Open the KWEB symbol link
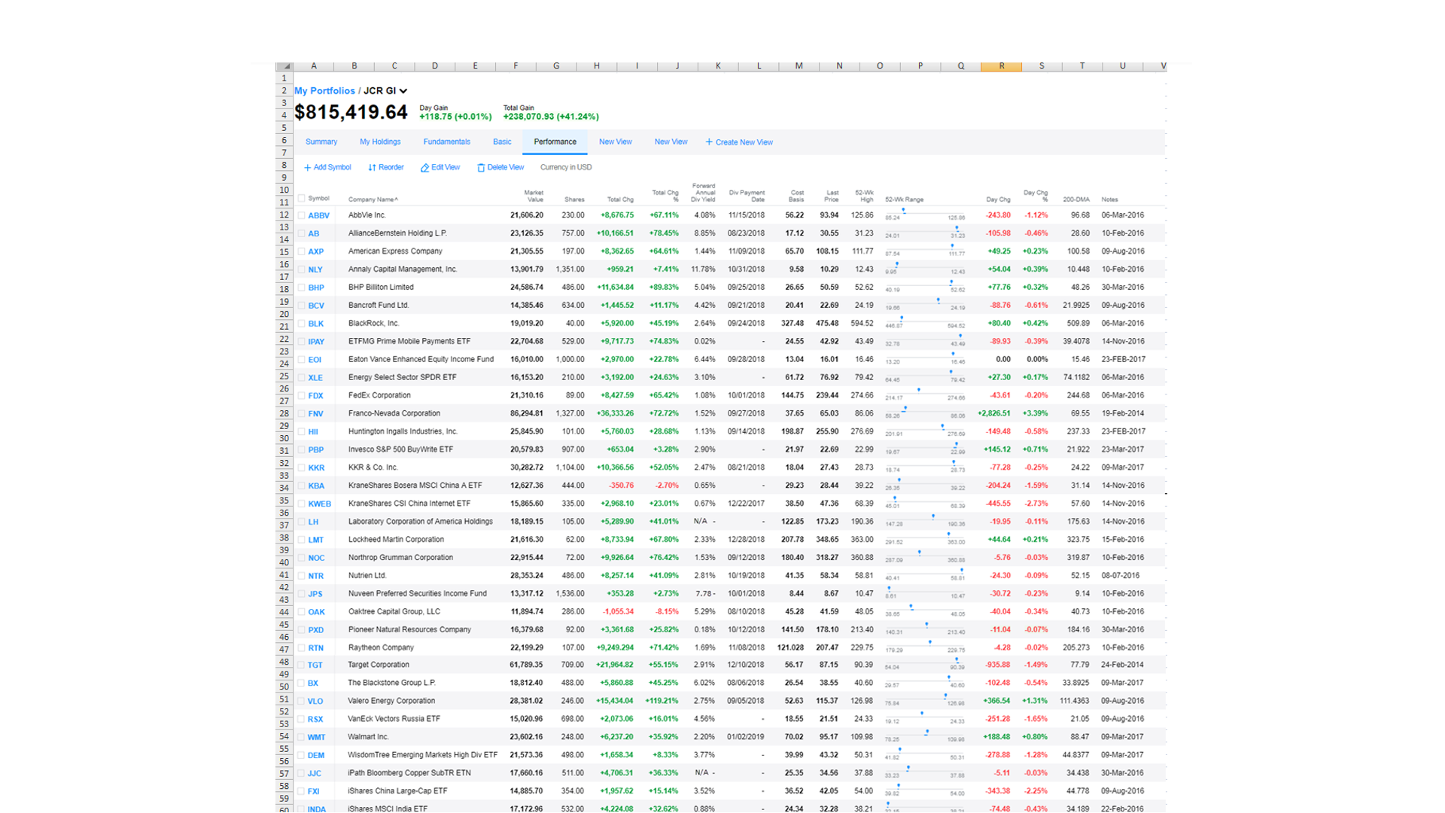Viewport: 1445px width, 813px height. (x=319, y=504)
